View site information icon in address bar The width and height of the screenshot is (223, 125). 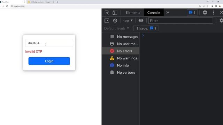point(12,6)
